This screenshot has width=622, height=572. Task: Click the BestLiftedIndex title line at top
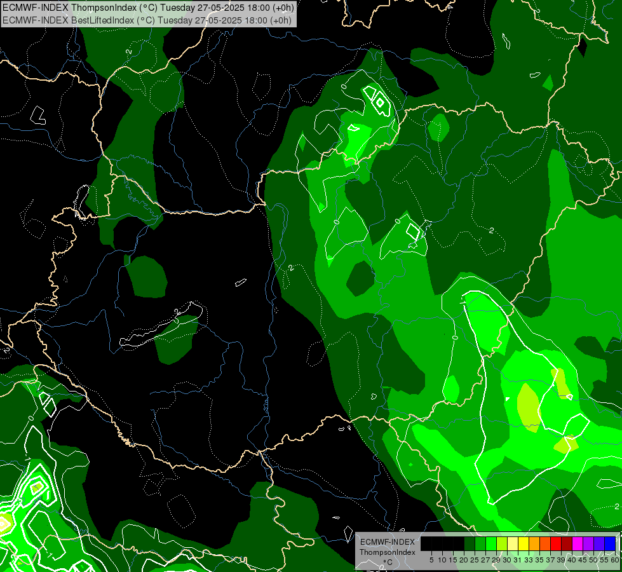tap(147, 20)
